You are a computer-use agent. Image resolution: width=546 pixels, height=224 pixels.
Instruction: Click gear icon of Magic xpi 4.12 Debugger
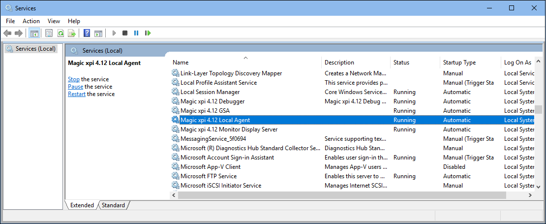(175, 101)
